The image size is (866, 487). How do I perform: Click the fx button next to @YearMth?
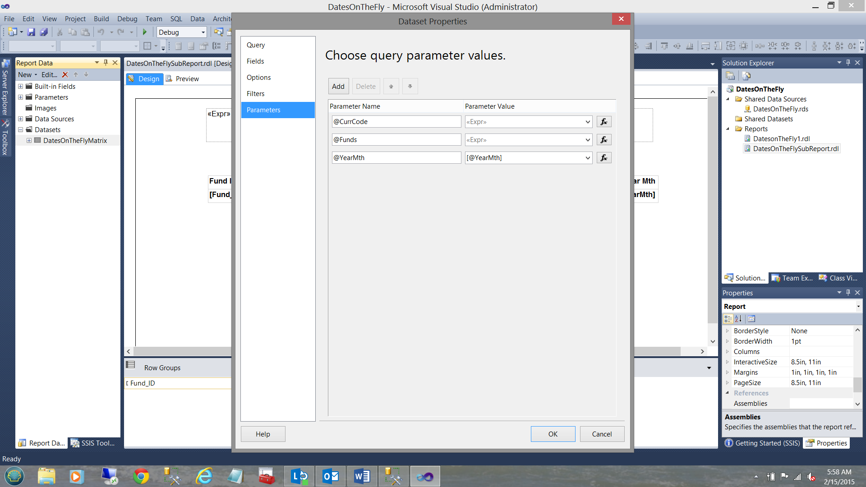pyautogui.click(x=604, y=158)
